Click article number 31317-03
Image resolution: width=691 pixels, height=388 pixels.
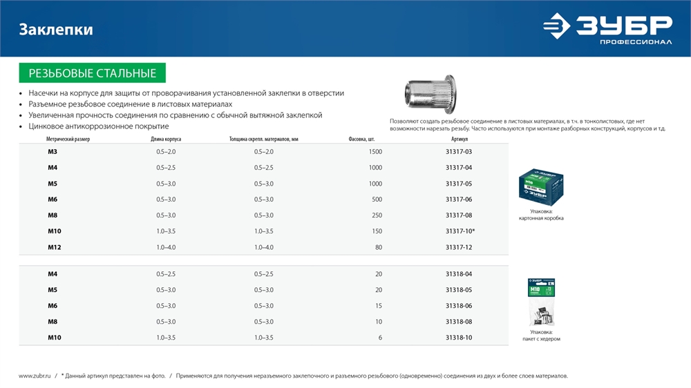[x=459, y=151]
